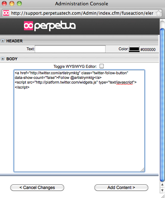The height and width of the screenshot is (198, 165).
Task: Click the BODY section title bar
Action: point(79,58)
